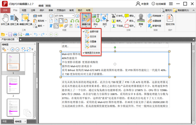
Task: Switch to 书签 bookmarks bottom tab
Action: tap(5, 121)
